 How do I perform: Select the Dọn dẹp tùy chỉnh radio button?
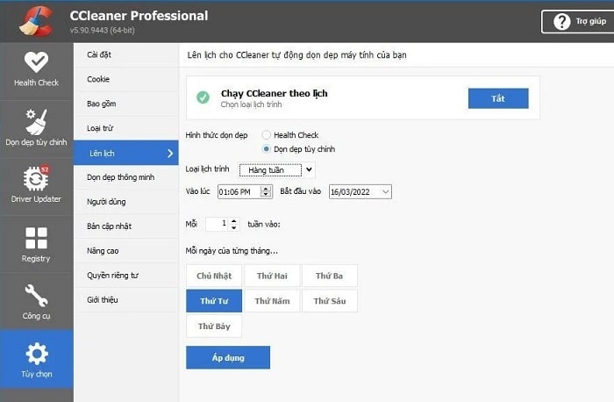pos(267,149)
